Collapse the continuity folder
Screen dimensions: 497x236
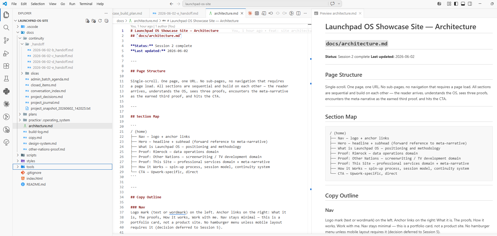click(20, 38)
